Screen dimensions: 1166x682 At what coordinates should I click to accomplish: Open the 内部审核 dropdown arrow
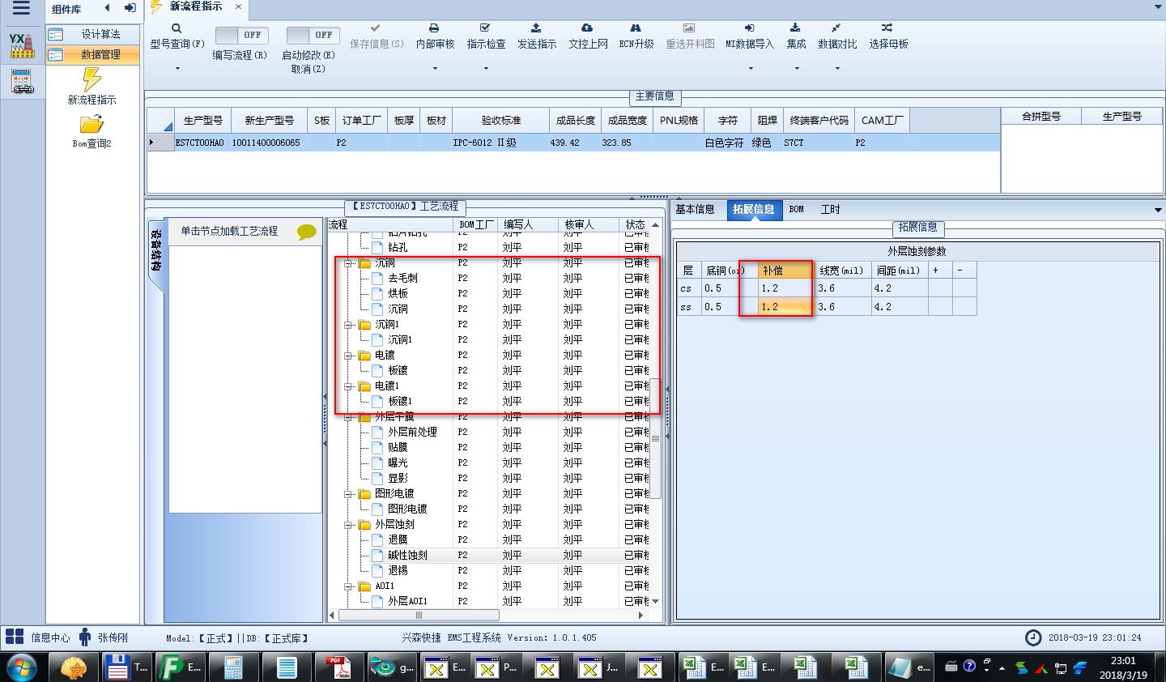[435, 69]
